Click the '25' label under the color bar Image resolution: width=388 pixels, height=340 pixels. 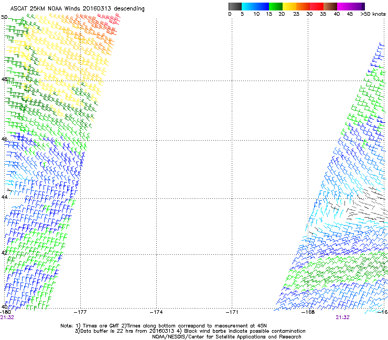pyautogui.click(x=296, y=14)
